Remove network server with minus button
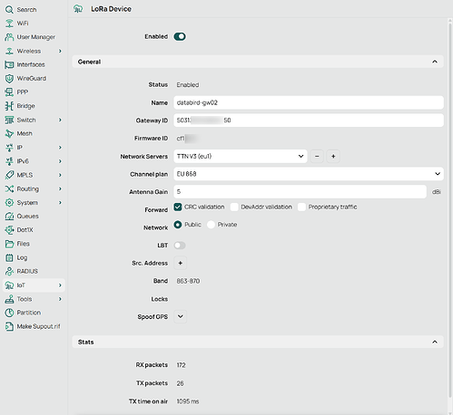 pyautogui.click(x=317, y=157)
